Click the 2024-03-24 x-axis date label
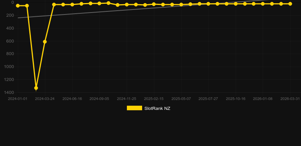Viewport: 301px width, 146px height. pos(45,99)
